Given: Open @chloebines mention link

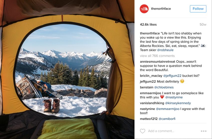Looking at the screenshot, I should coord(164,87).
